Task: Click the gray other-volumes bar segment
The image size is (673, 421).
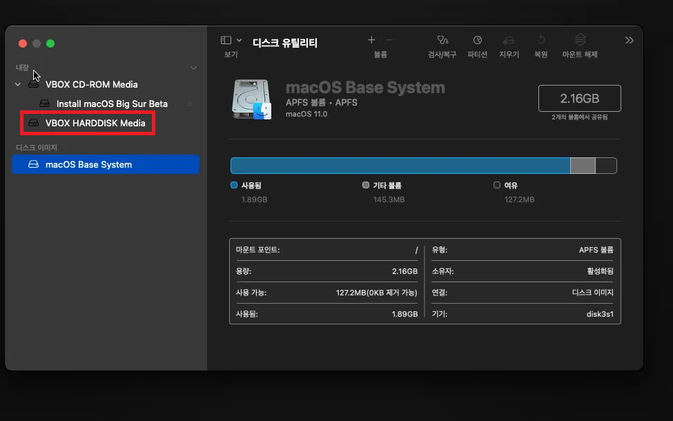Action: (x=583, y=166)
